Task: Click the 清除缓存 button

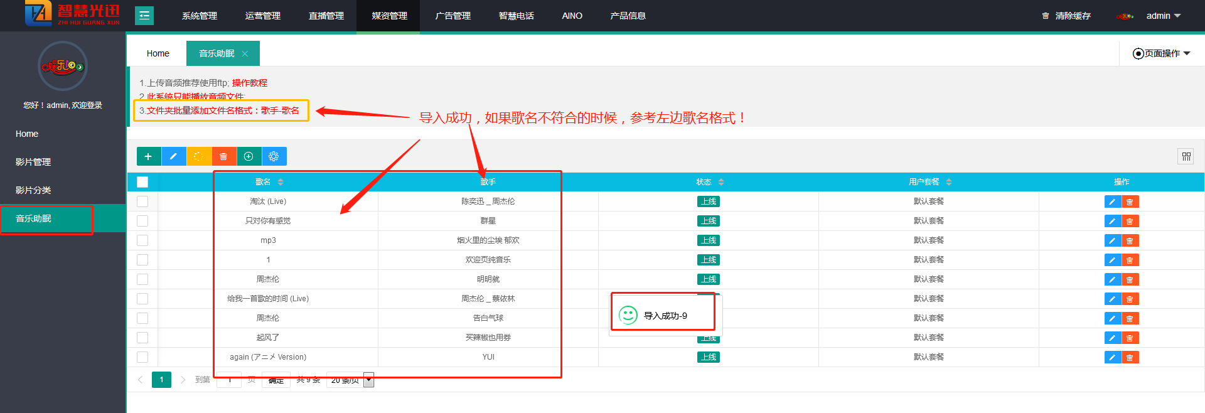Action: (1066, 16)
